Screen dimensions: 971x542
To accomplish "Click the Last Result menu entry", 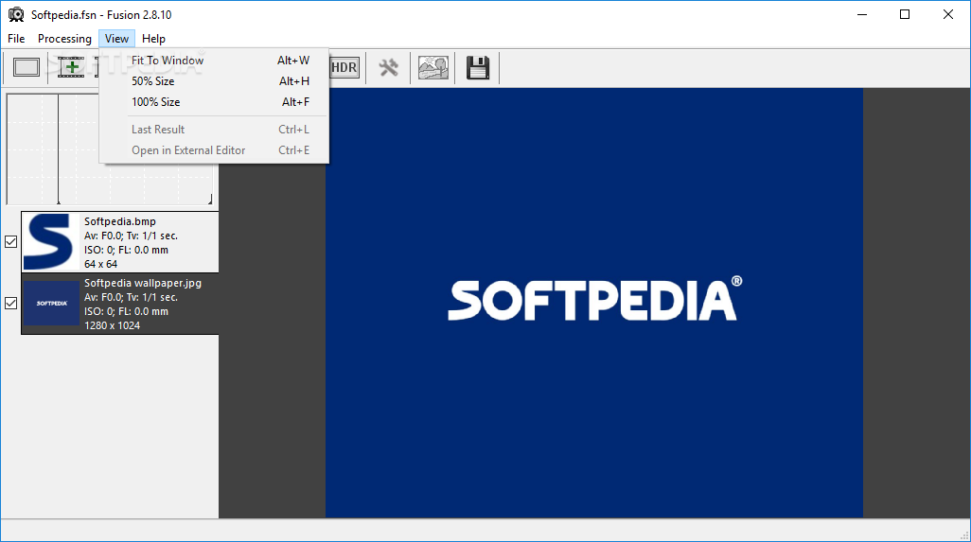I will (214, 130).
